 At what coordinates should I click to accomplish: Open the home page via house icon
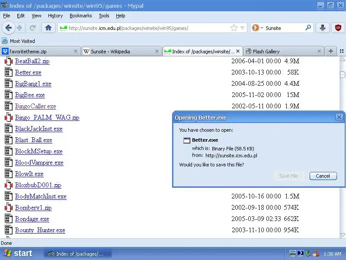[48, 28]
